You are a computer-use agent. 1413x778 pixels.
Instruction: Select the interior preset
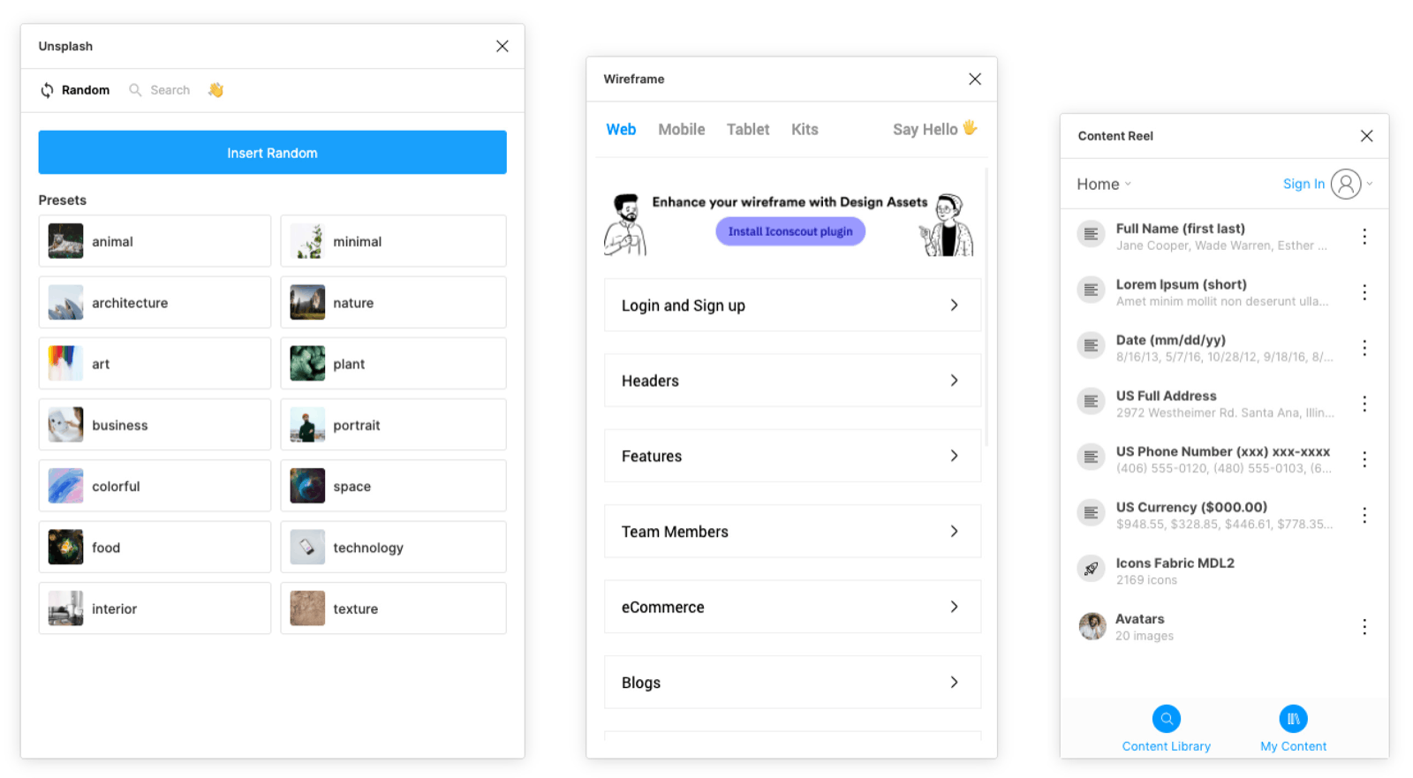point(155,608)
